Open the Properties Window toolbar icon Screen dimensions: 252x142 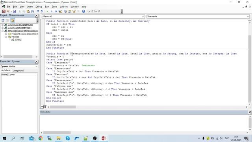coord(70,11)
